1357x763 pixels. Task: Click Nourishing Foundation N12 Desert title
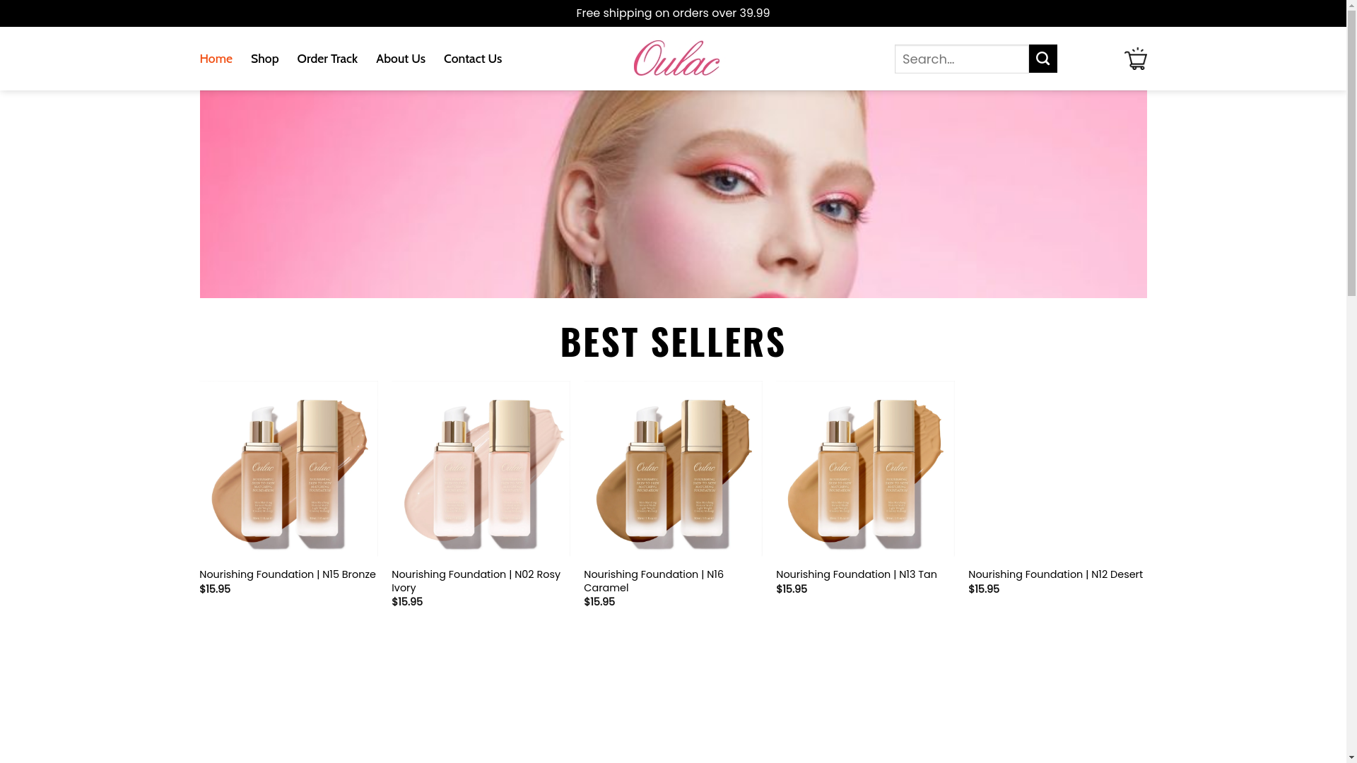(x=1055, y=574)
